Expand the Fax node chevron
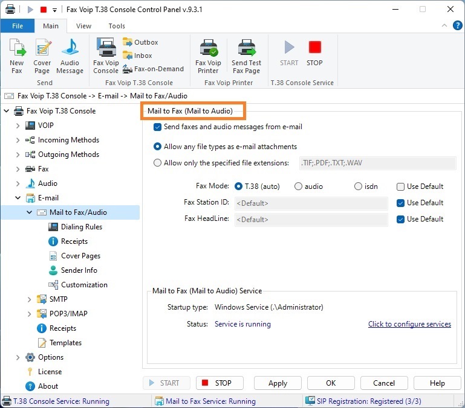The width and height of the screenshot is (465, 408). click(x=18, y=169)
